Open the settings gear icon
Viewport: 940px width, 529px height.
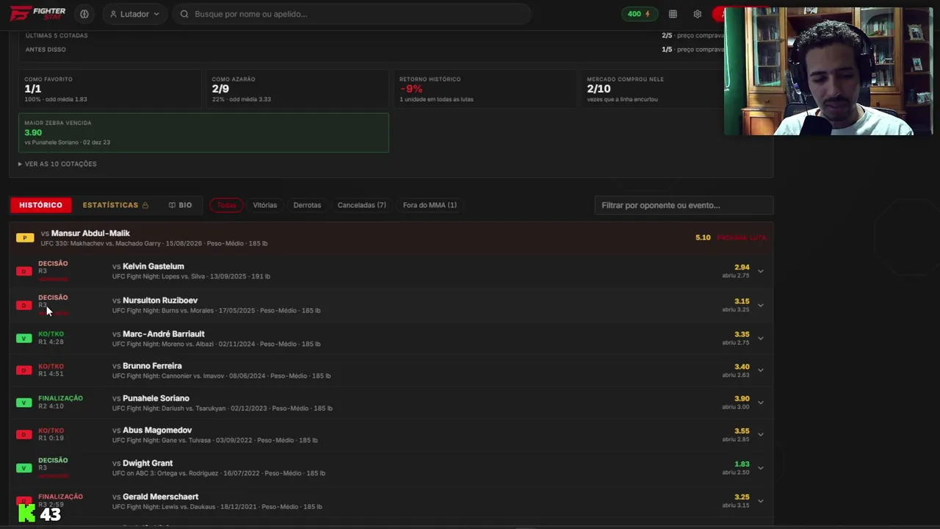click(x=698, y=14)
